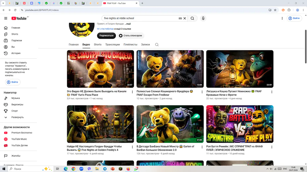Click the search magnifier button
This screenshot has width=307, height=172.
point(192,18)
